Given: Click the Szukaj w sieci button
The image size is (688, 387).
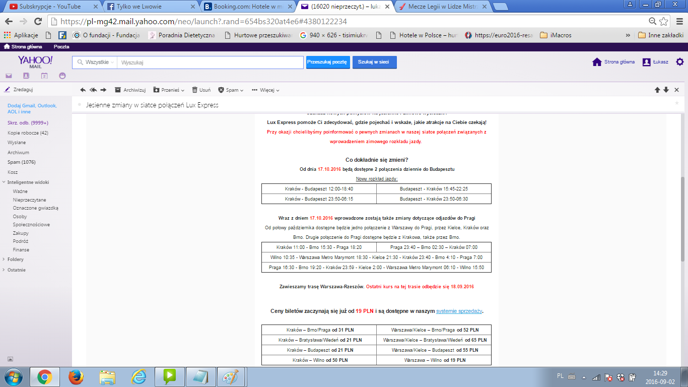Looking at the screenshot, I should [375, 62].
